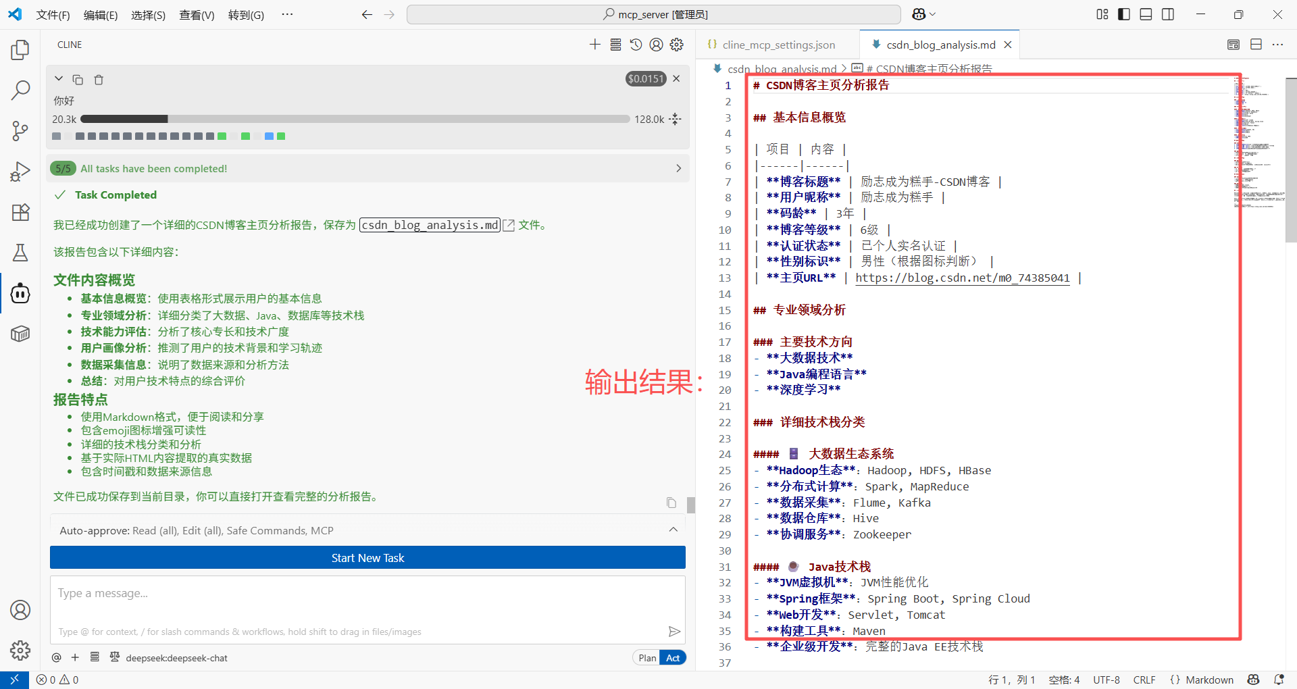Open Cline task history icon
The width and height of the screenshot is (1297, 689).
(x=636, y=45)
